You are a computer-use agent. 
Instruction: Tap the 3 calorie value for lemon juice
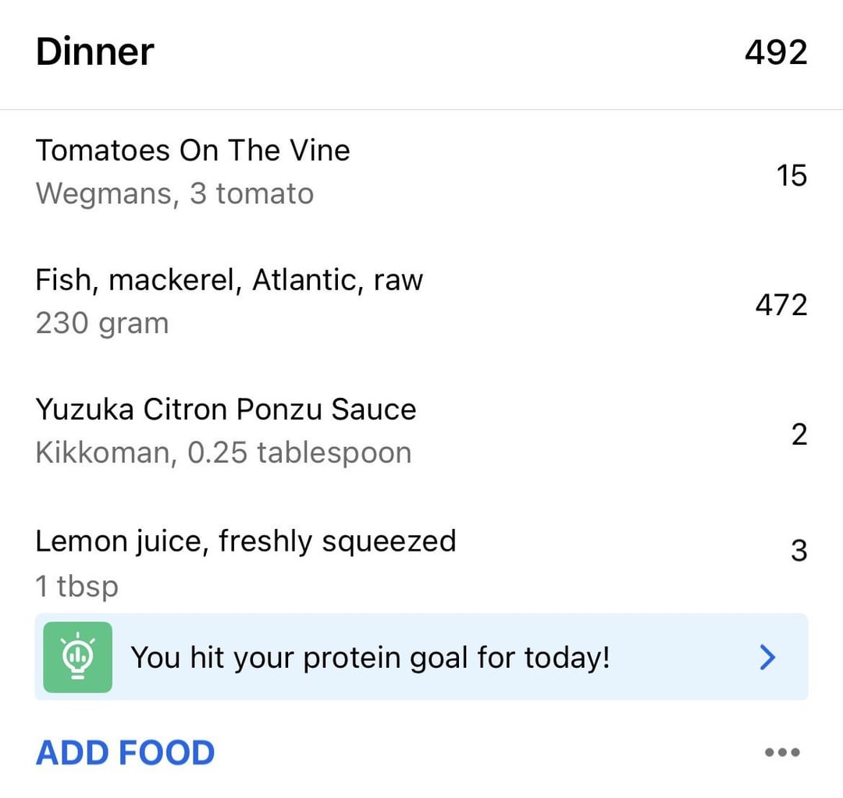799,552
